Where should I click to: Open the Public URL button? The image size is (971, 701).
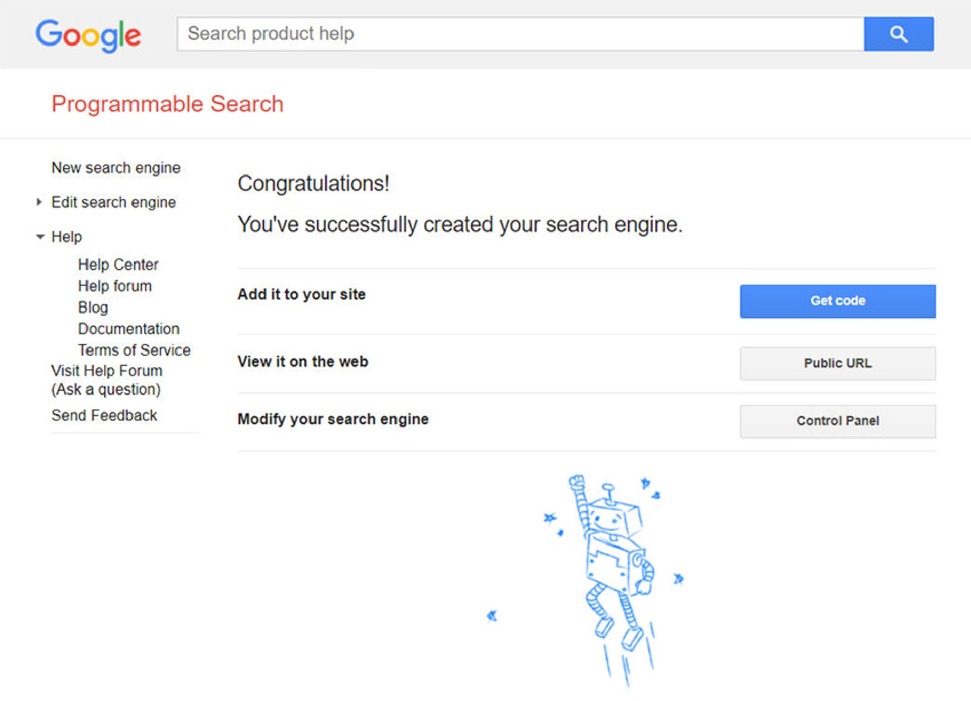tap(837, 363)
